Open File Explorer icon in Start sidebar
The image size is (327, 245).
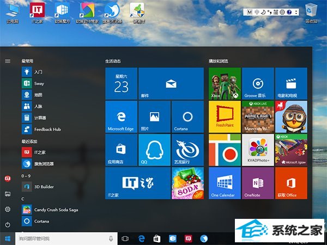point(8,194)
